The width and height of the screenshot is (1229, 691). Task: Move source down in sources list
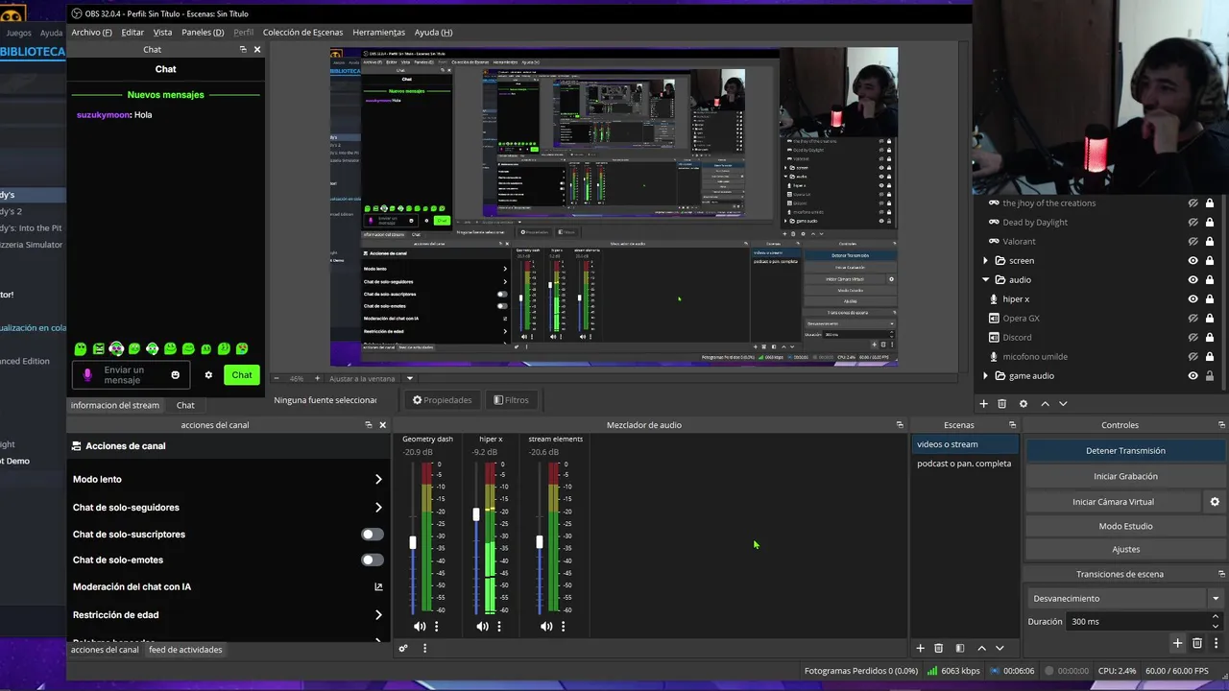click(x=1063, y=404)
